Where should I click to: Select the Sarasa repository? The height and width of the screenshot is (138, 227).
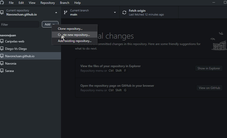click(x=30, y=71)
